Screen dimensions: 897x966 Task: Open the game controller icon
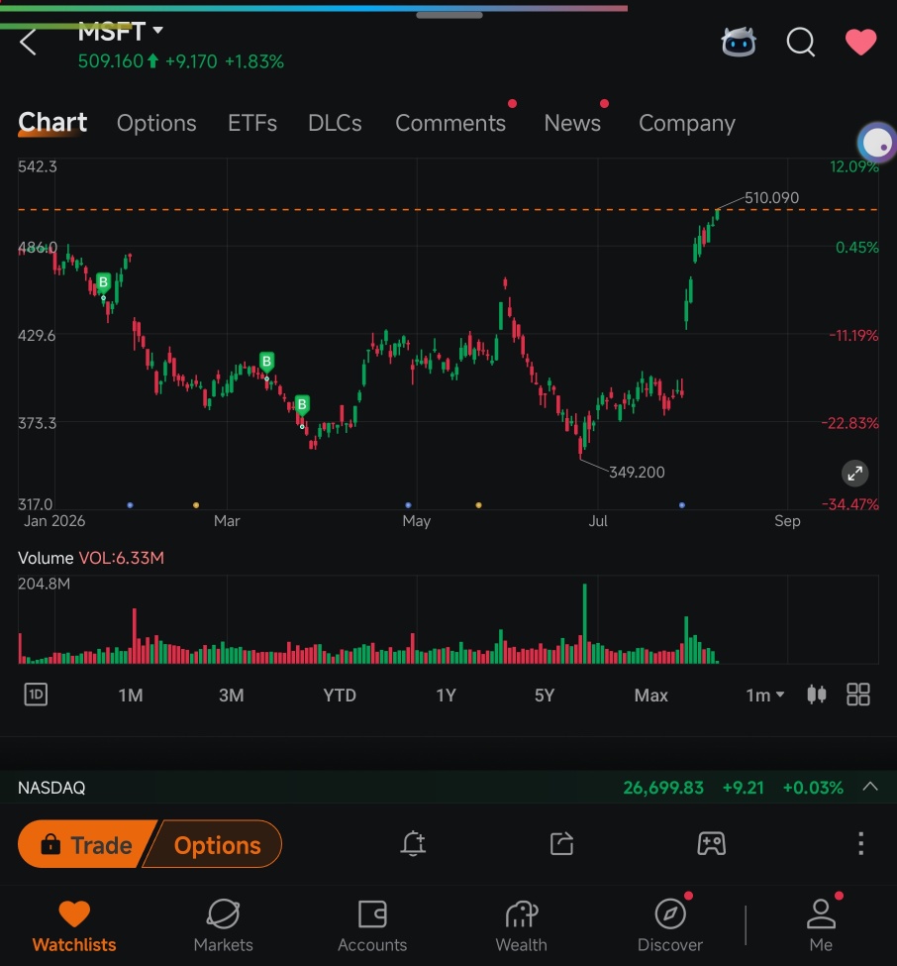(711, 843)
